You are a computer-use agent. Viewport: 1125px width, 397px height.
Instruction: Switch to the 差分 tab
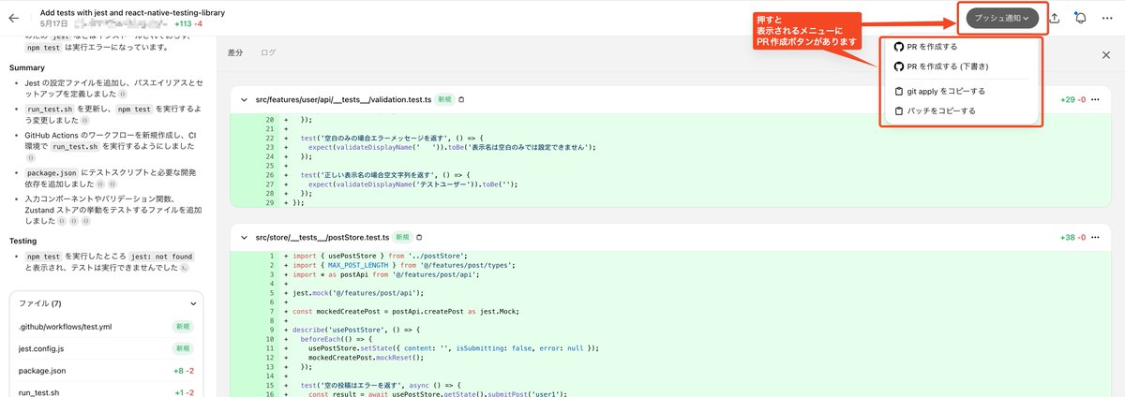tap(235, 52)
